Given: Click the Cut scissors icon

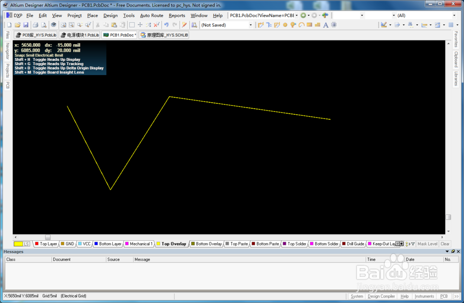Looking at the screenshot, I should point(97,25).
